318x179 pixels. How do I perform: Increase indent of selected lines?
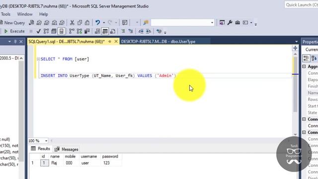(149, 31)
